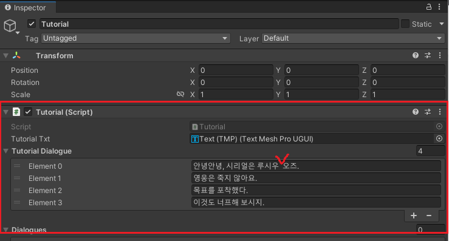Image resolution: width=449 pixels, height=241 pixels.
Task: Click the Scale X field
Action: 236,95
